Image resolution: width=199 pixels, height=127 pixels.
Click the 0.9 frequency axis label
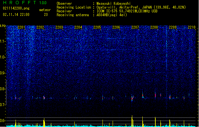3,73
